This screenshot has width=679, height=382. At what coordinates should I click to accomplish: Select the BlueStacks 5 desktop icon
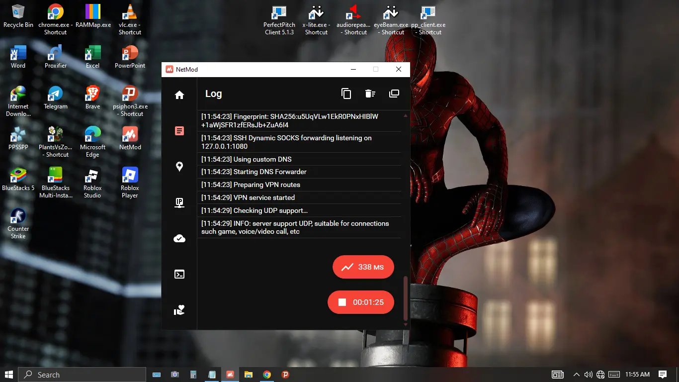point(18,179)
